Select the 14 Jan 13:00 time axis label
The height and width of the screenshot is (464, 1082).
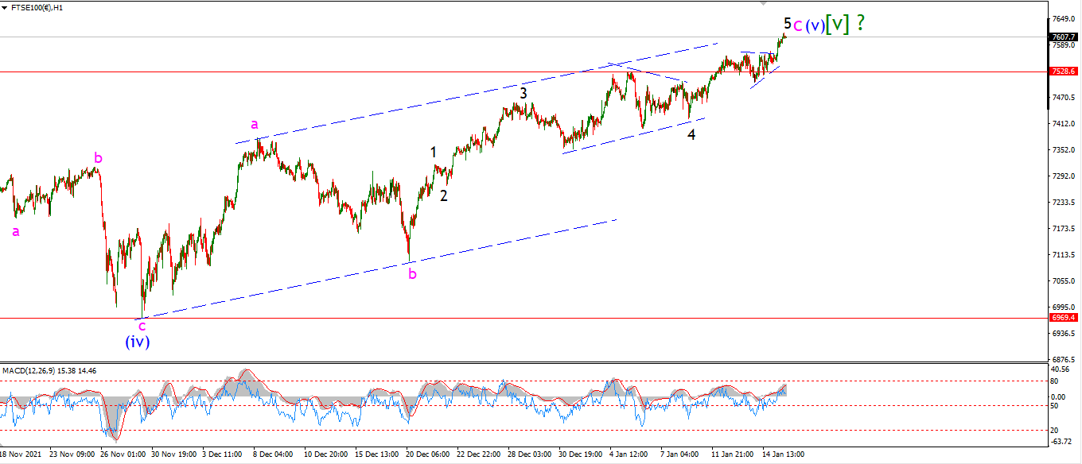[x=783, y=454]
